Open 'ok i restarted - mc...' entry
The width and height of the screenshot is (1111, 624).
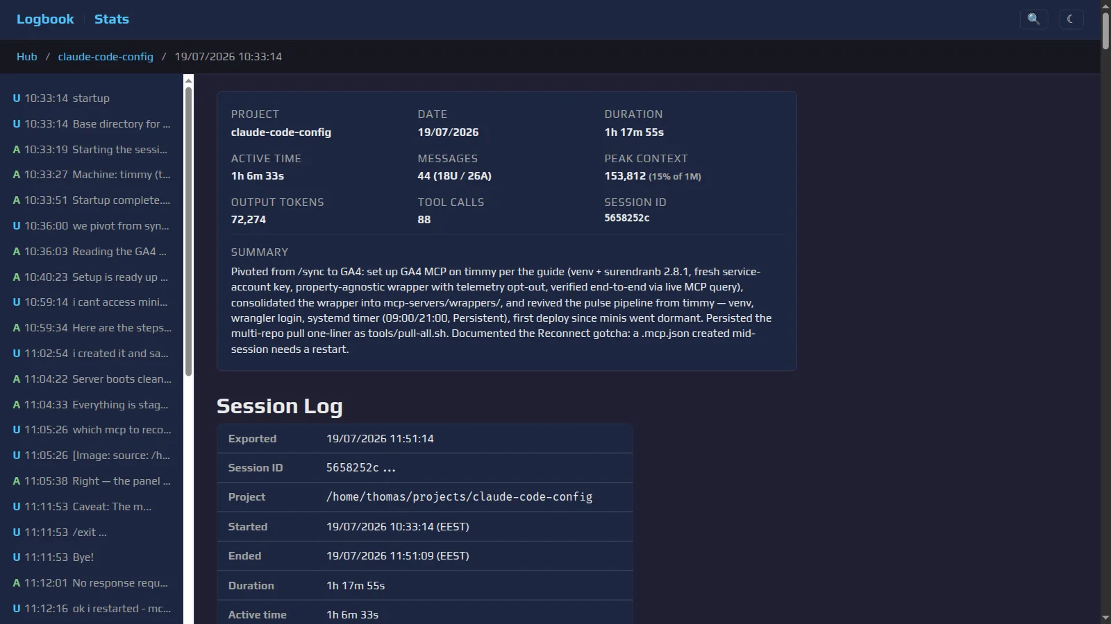[92, 609]
